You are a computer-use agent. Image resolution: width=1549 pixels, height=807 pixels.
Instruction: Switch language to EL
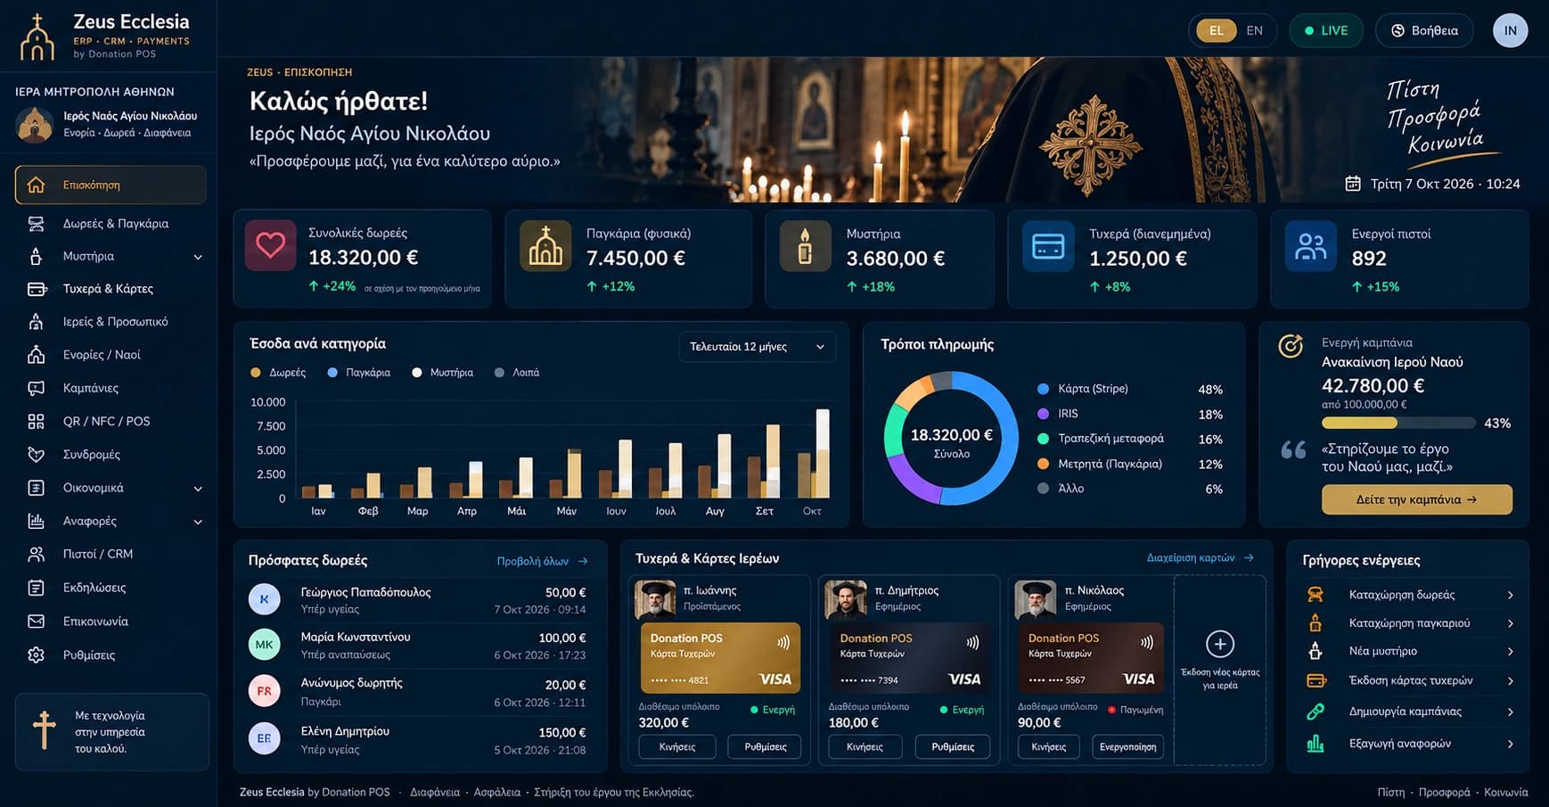click(x=1217, y=30)
